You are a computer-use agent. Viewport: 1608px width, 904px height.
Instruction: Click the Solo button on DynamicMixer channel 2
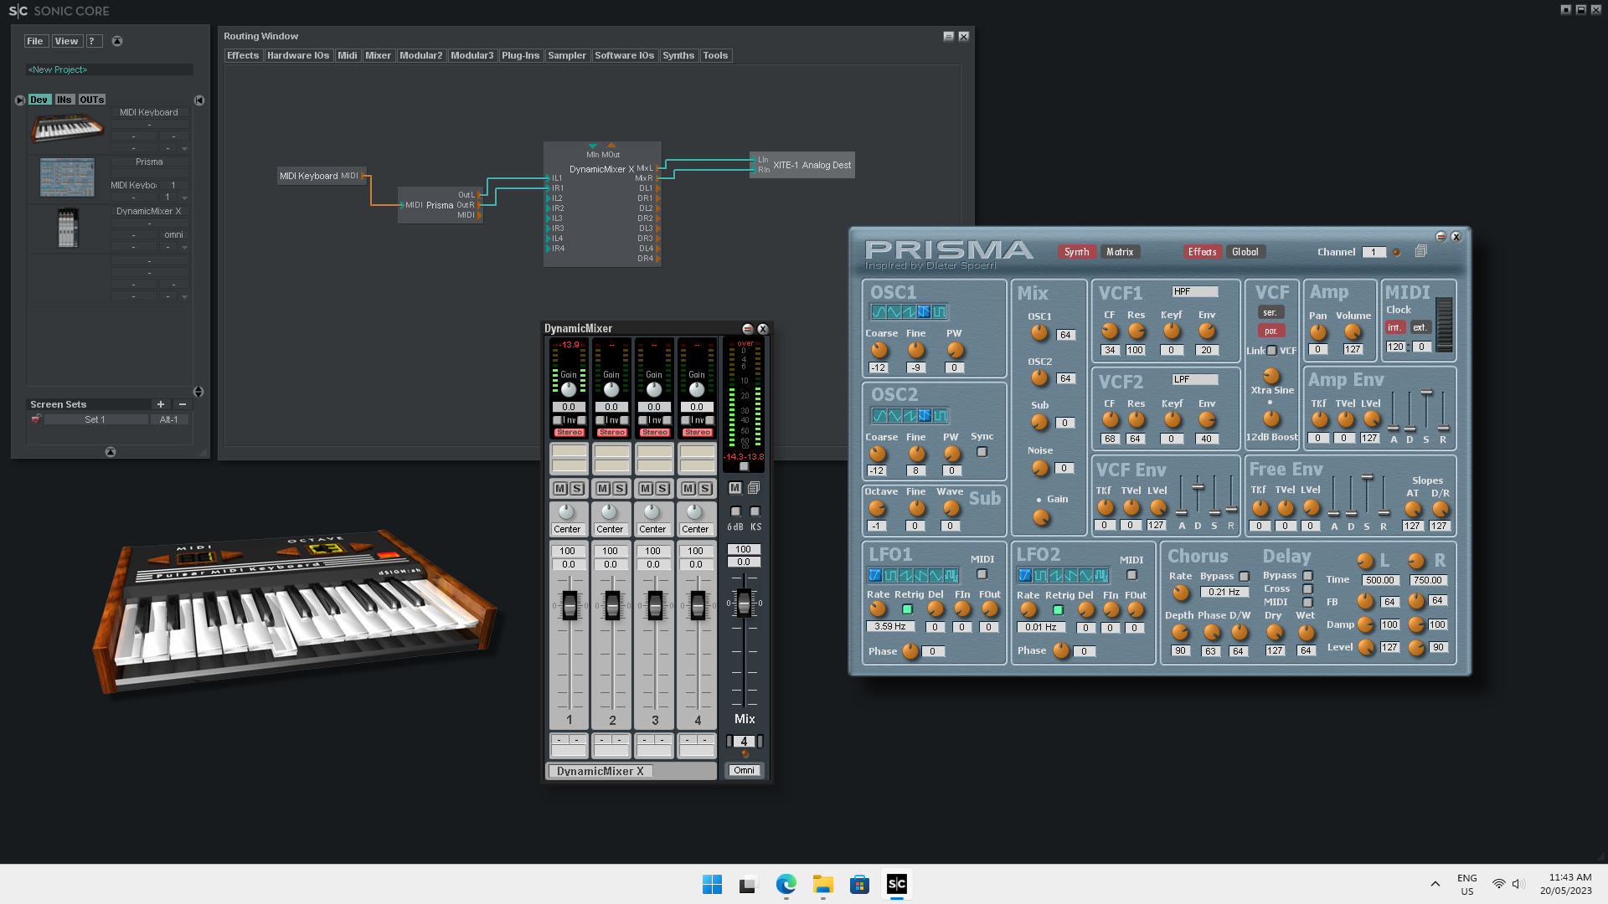point(621,488)
